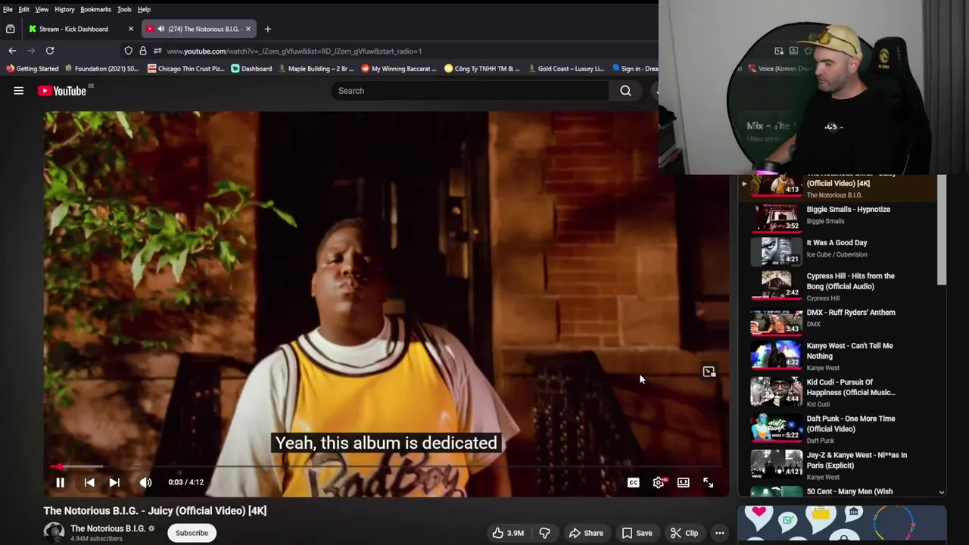Subscribe to The Notorious B.I.G. channel
Viewport: 969px width, 545px height.
(x=192, y=533)
